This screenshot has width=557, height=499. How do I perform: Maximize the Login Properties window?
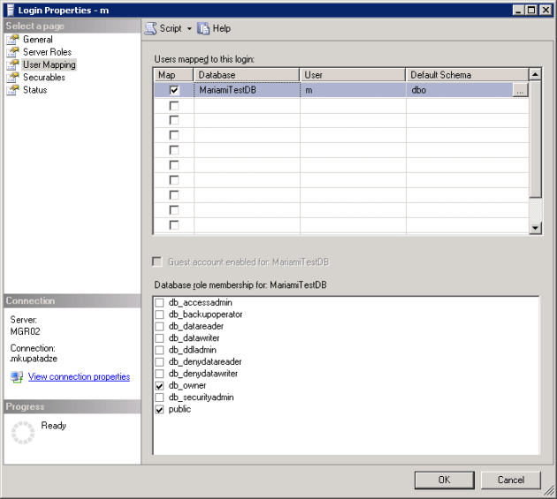[x=531, y=11]
